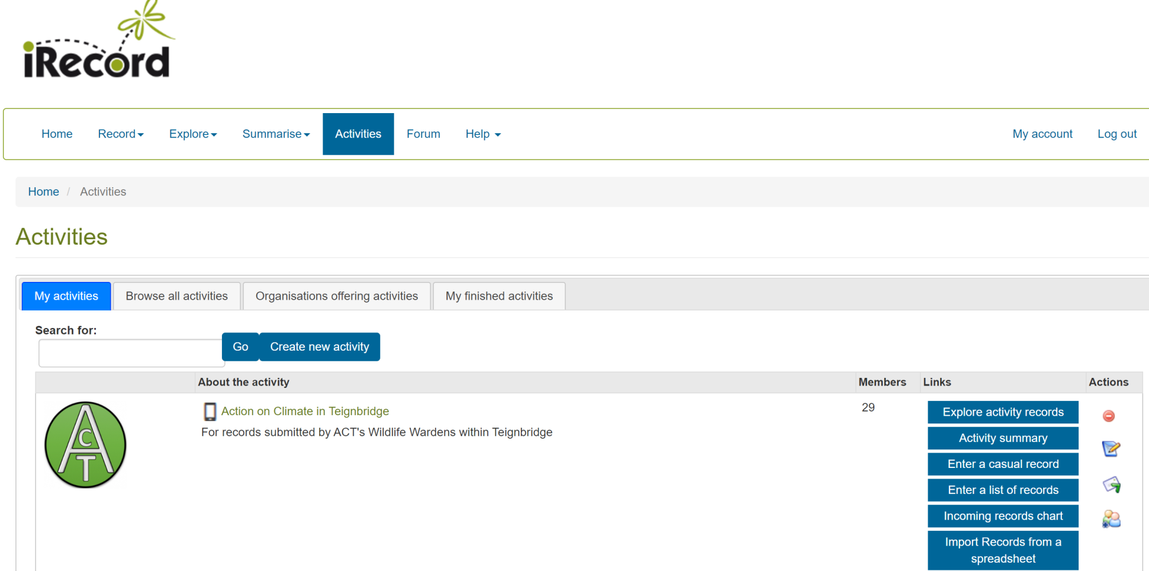The height and width of the screenshot is (571, 1149).
Task: Open the Forum menu item
Action: (x=423, y=134)
